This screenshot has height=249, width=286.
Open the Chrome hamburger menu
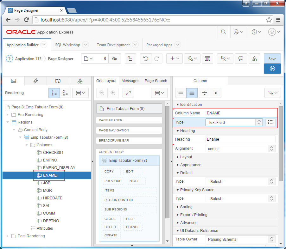pos(278,20)
